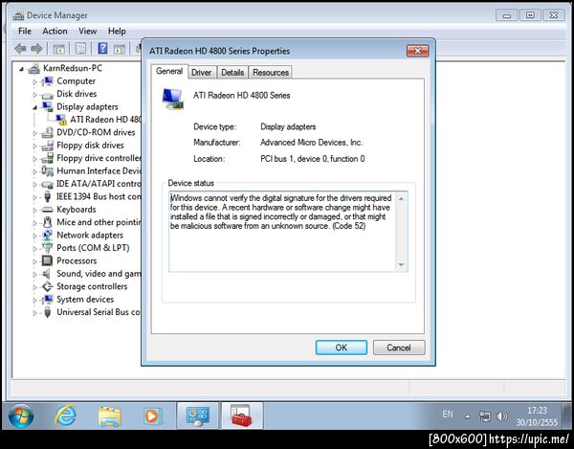Click the Processors category icon

[47, 260]
